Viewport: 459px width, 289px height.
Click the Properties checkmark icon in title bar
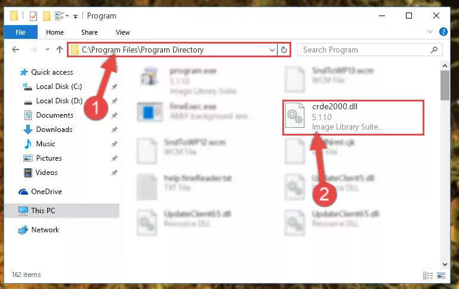coord(33,16)
